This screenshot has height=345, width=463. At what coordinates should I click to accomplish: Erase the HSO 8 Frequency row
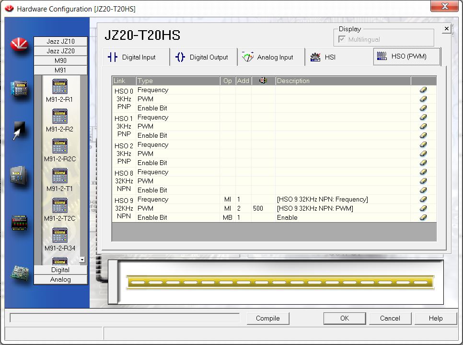423,172
